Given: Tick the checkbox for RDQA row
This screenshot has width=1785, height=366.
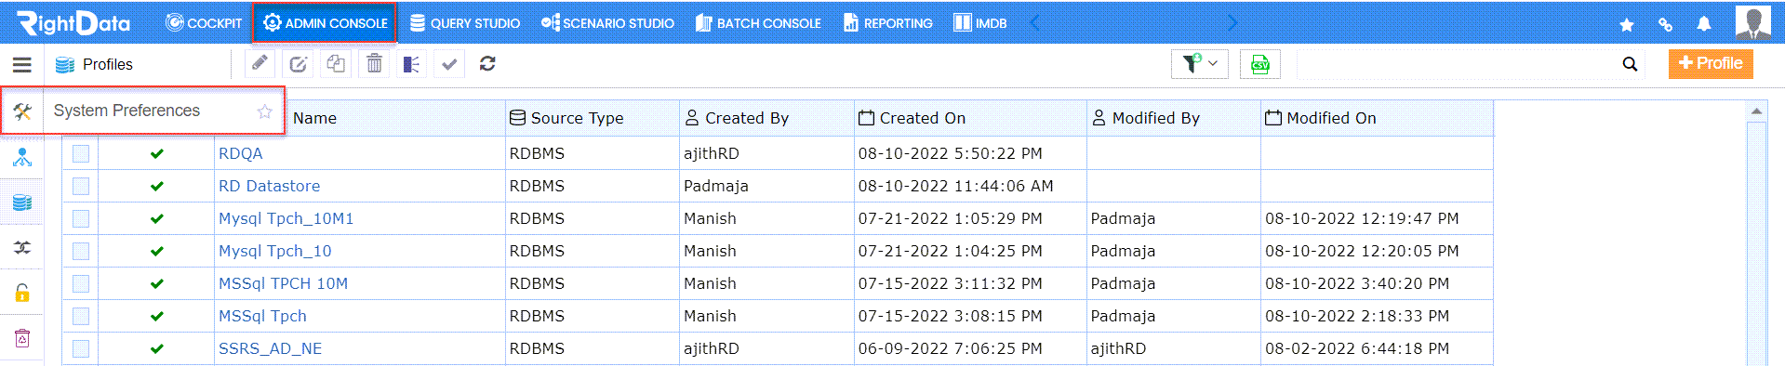Looking at the screenshot, I should [x=81, y=153].
